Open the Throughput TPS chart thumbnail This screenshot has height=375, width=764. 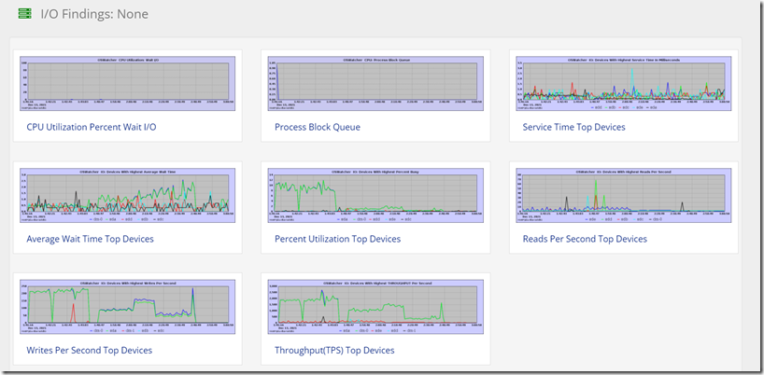pyautogui.click(x=375, y=307)
